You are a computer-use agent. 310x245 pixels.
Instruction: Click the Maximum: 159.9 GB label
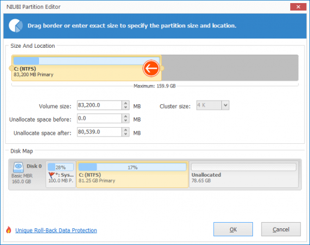pos(154,86)
